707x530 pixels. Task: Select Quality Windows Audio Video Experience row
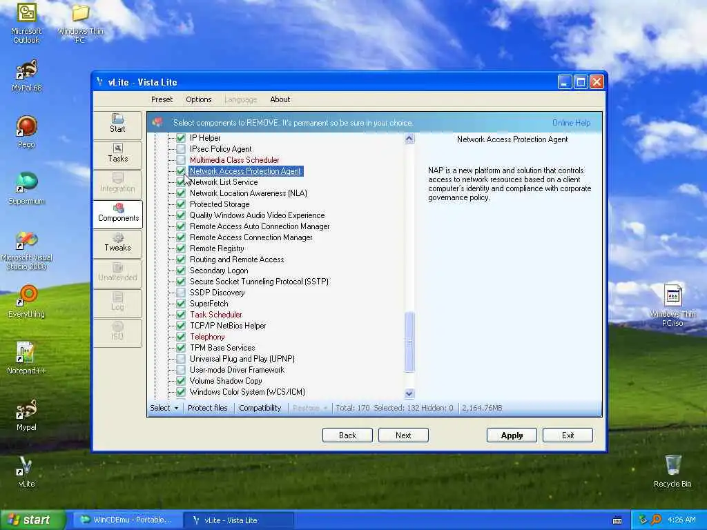click(257, 215)
